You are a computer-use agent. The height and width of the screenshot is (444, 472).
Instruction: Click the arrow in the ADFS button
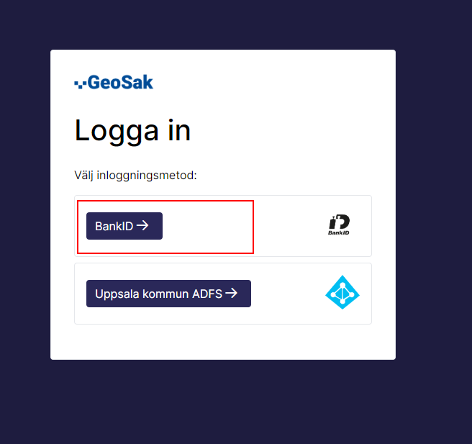point(231,293)
